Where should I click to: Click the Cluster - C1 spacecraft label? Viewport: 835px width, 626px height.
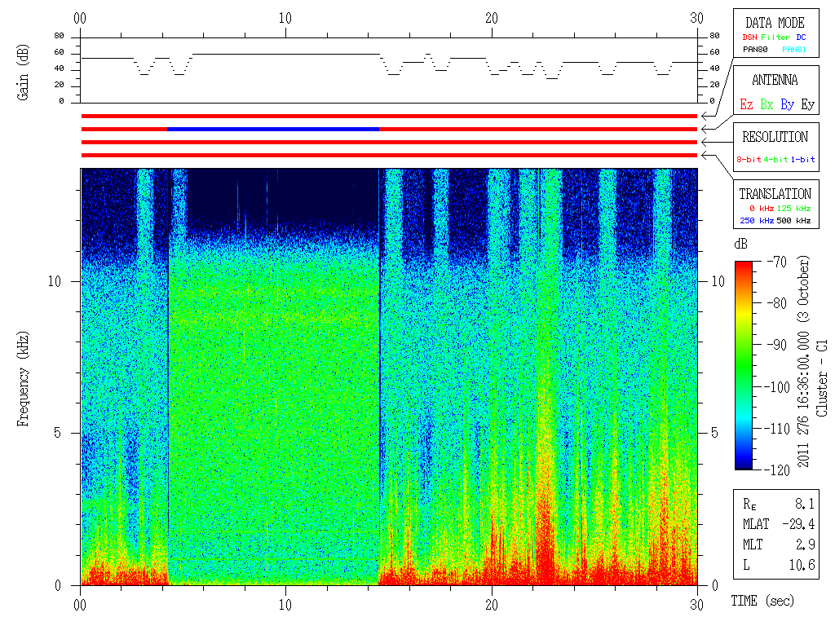point(822,378)
